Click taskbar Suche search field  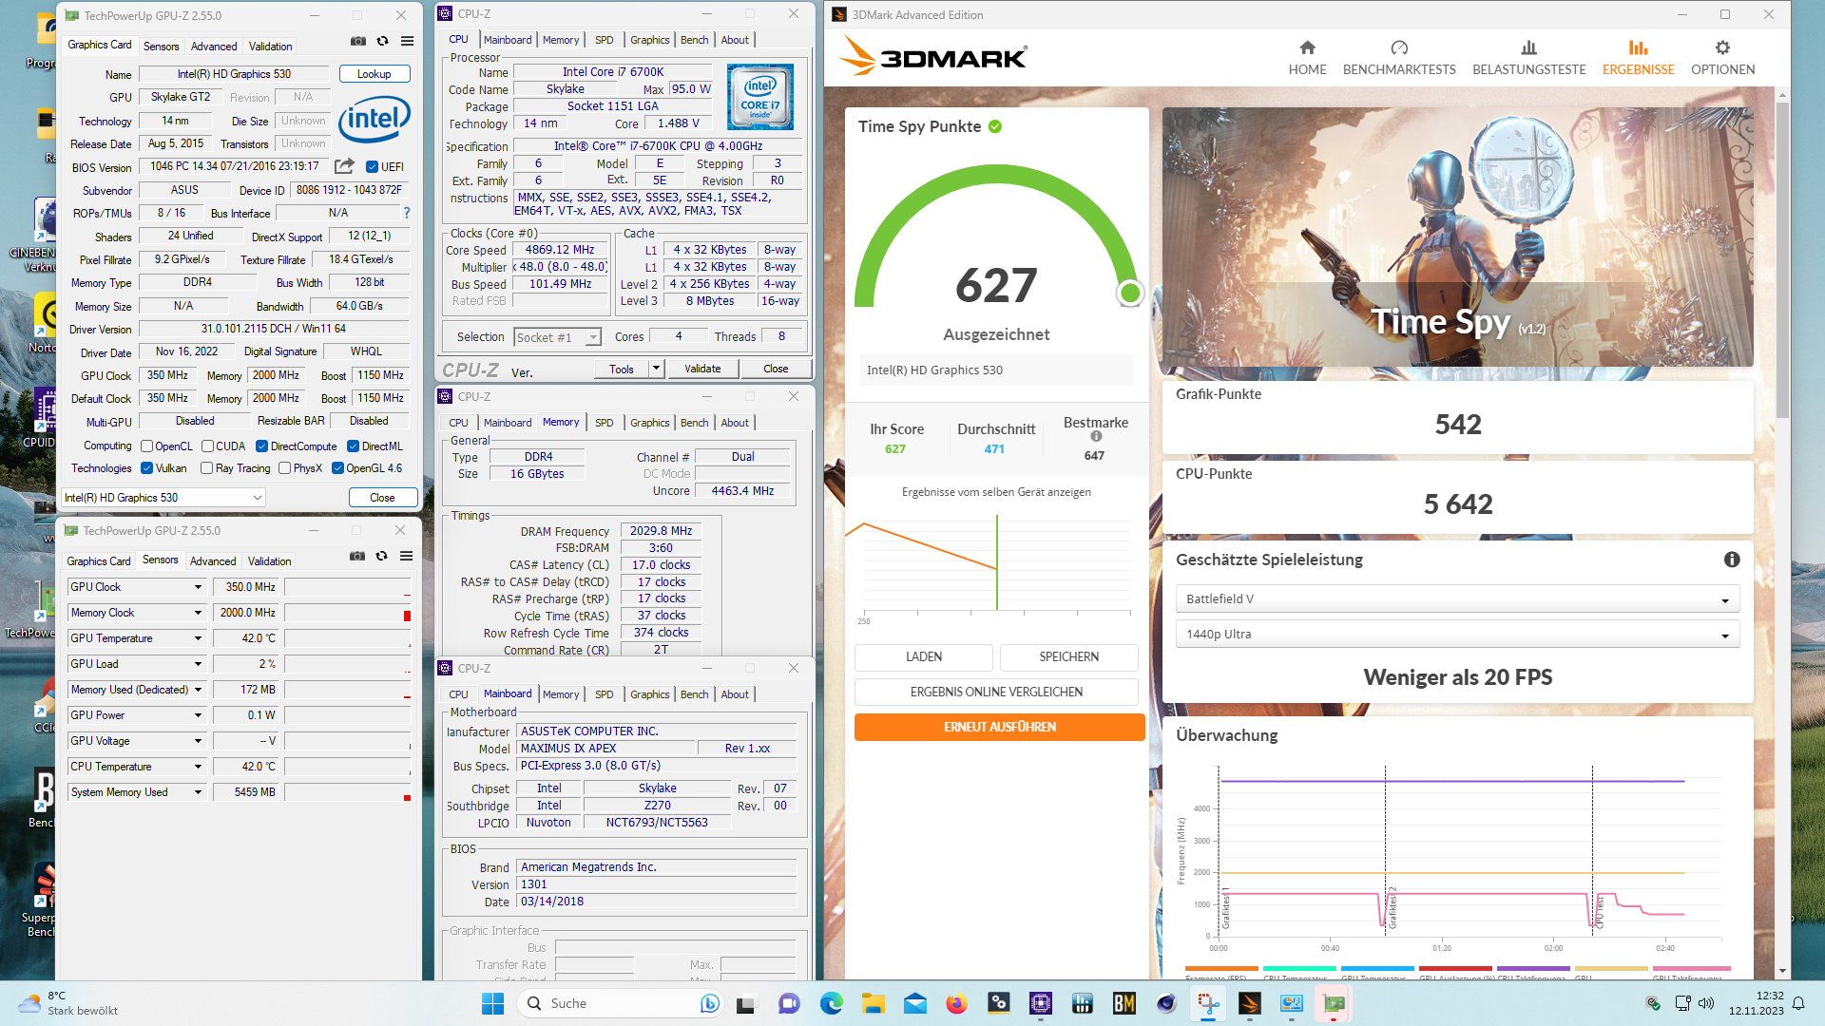pyautogui.click(x=621, y=1003)
